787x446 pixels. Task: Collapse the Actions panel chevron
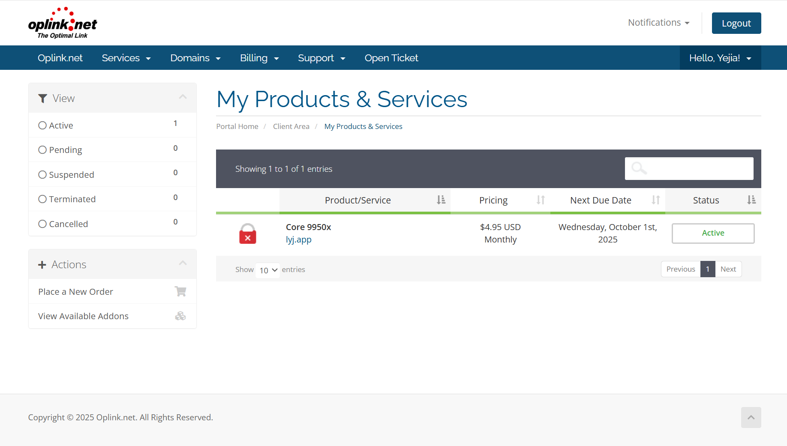pos(183,263)
